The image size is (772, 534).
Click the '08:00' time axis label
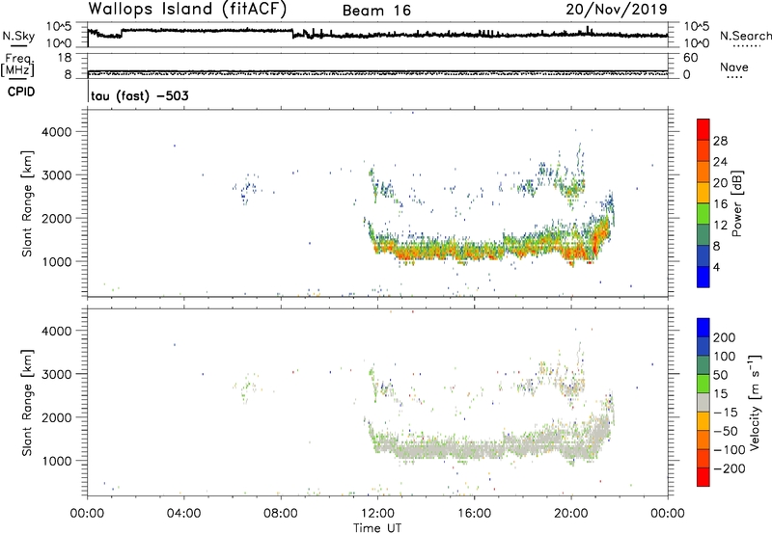(x=281, y=514)
